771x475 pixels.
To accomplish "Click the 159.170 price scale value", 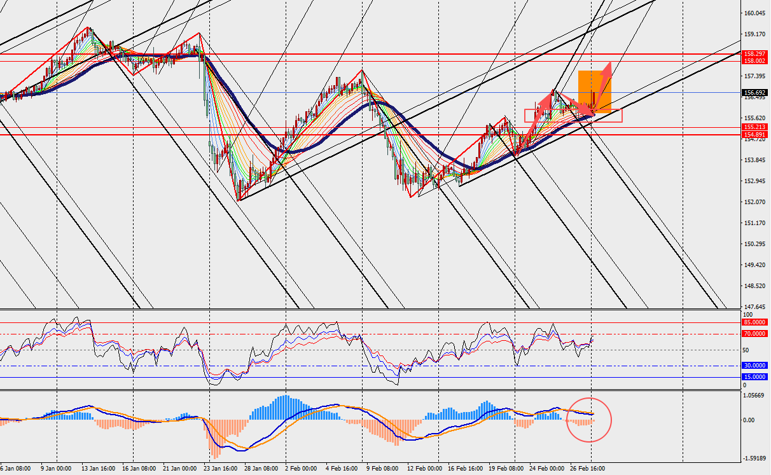I will [x=754, y=34].
